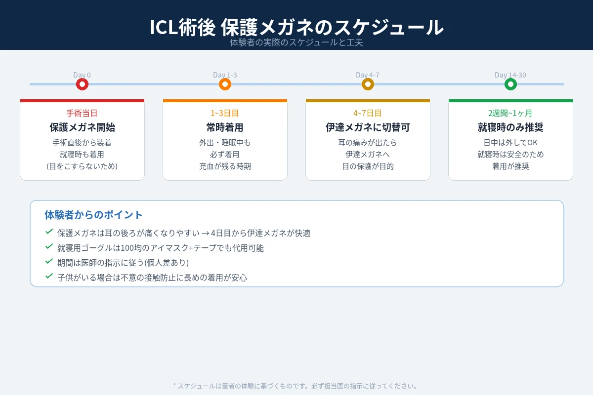593x395 pixels.
Task: Click the 手術当日 label on the first card
Action: (x=82, y=113)
